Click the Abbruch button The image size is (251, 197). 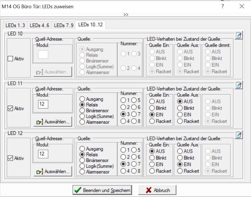[x=157, y=190]
